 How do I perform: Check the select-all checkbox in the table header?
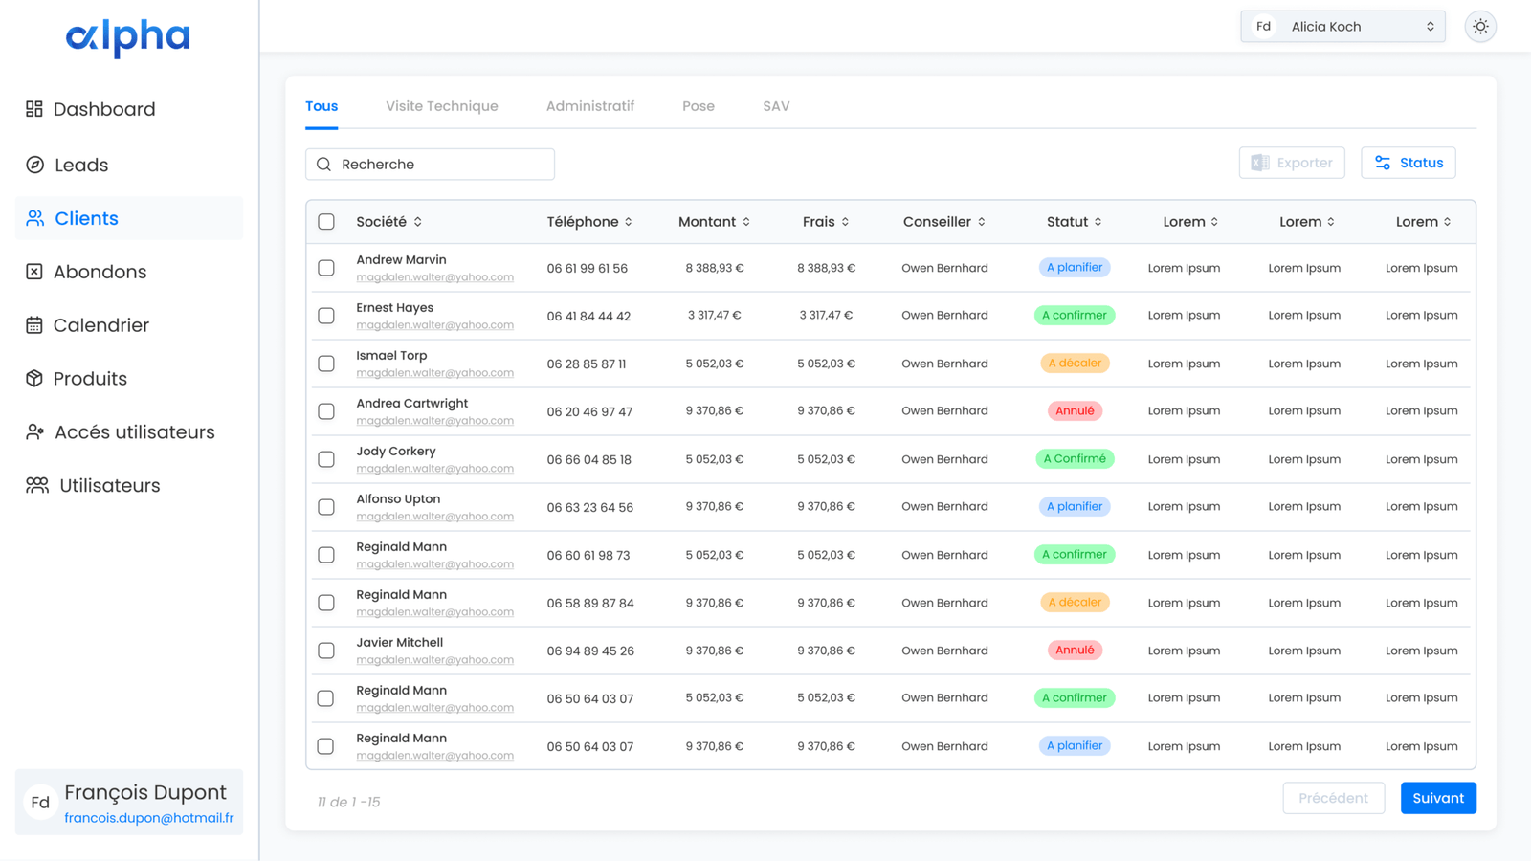(325, 221)
